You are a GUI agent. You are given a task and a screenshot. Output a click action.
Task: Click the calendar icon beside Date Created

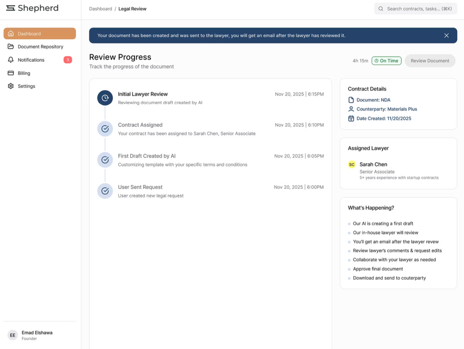point(351,118)
